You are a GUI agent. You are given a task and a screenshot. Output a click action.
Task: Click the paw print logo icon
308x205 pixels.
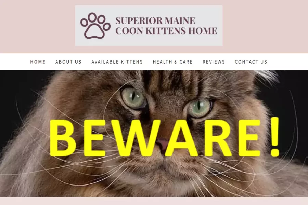(95, 26)
